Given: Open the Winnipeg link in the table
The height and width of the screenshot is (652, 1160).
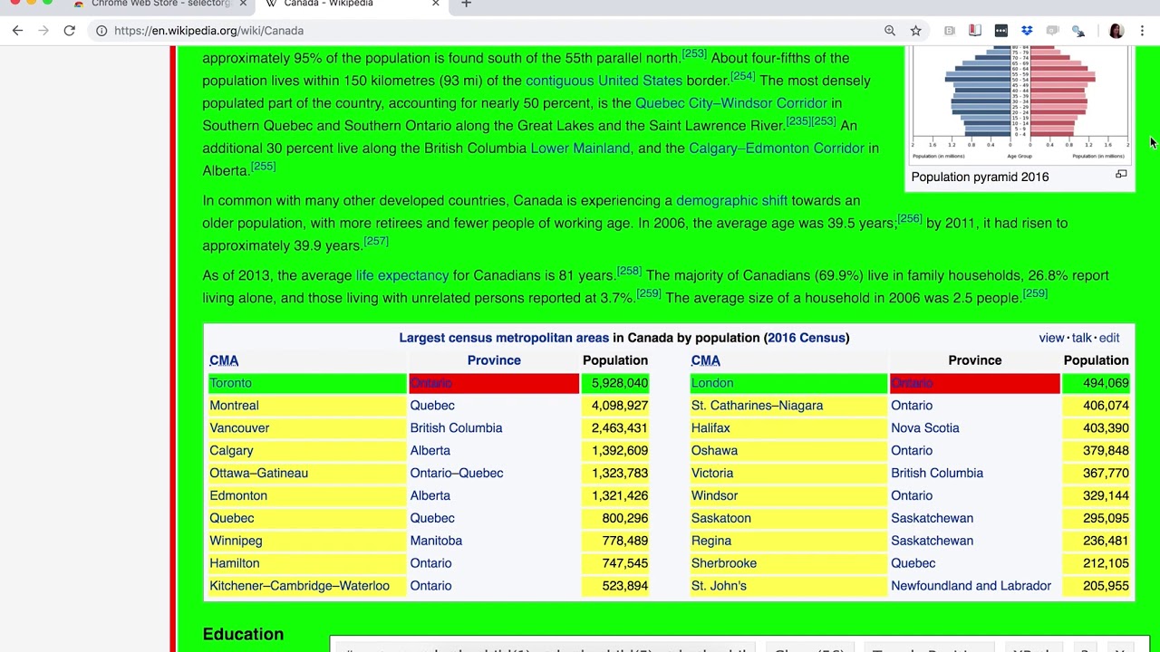Looking at the screenshot, I should [236, 541].
